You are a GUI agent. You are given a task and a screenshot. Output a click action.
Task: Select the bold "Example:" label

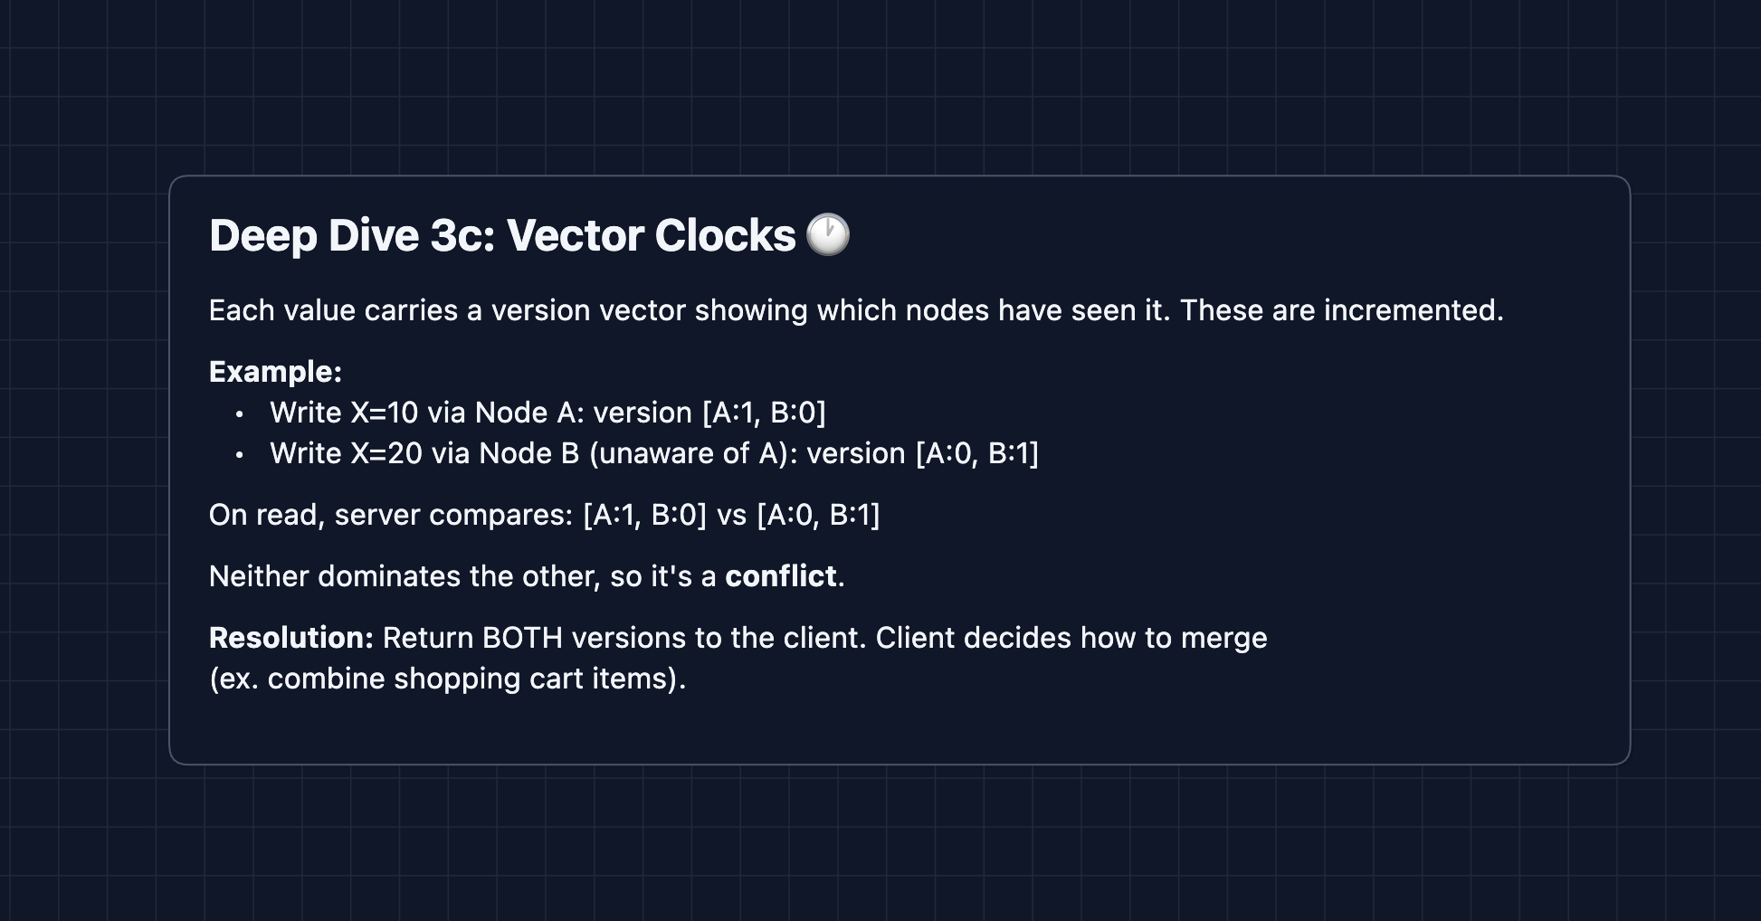click(x=275, y=372)
